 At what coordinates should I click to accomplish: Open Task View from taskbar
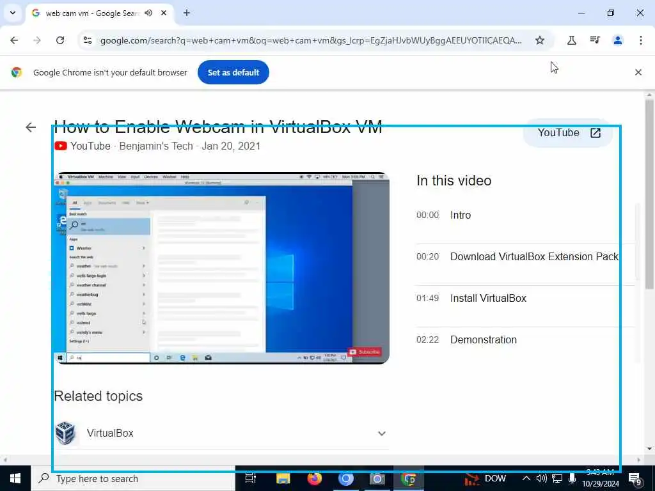pyautogui.click(x=251, y=478)
